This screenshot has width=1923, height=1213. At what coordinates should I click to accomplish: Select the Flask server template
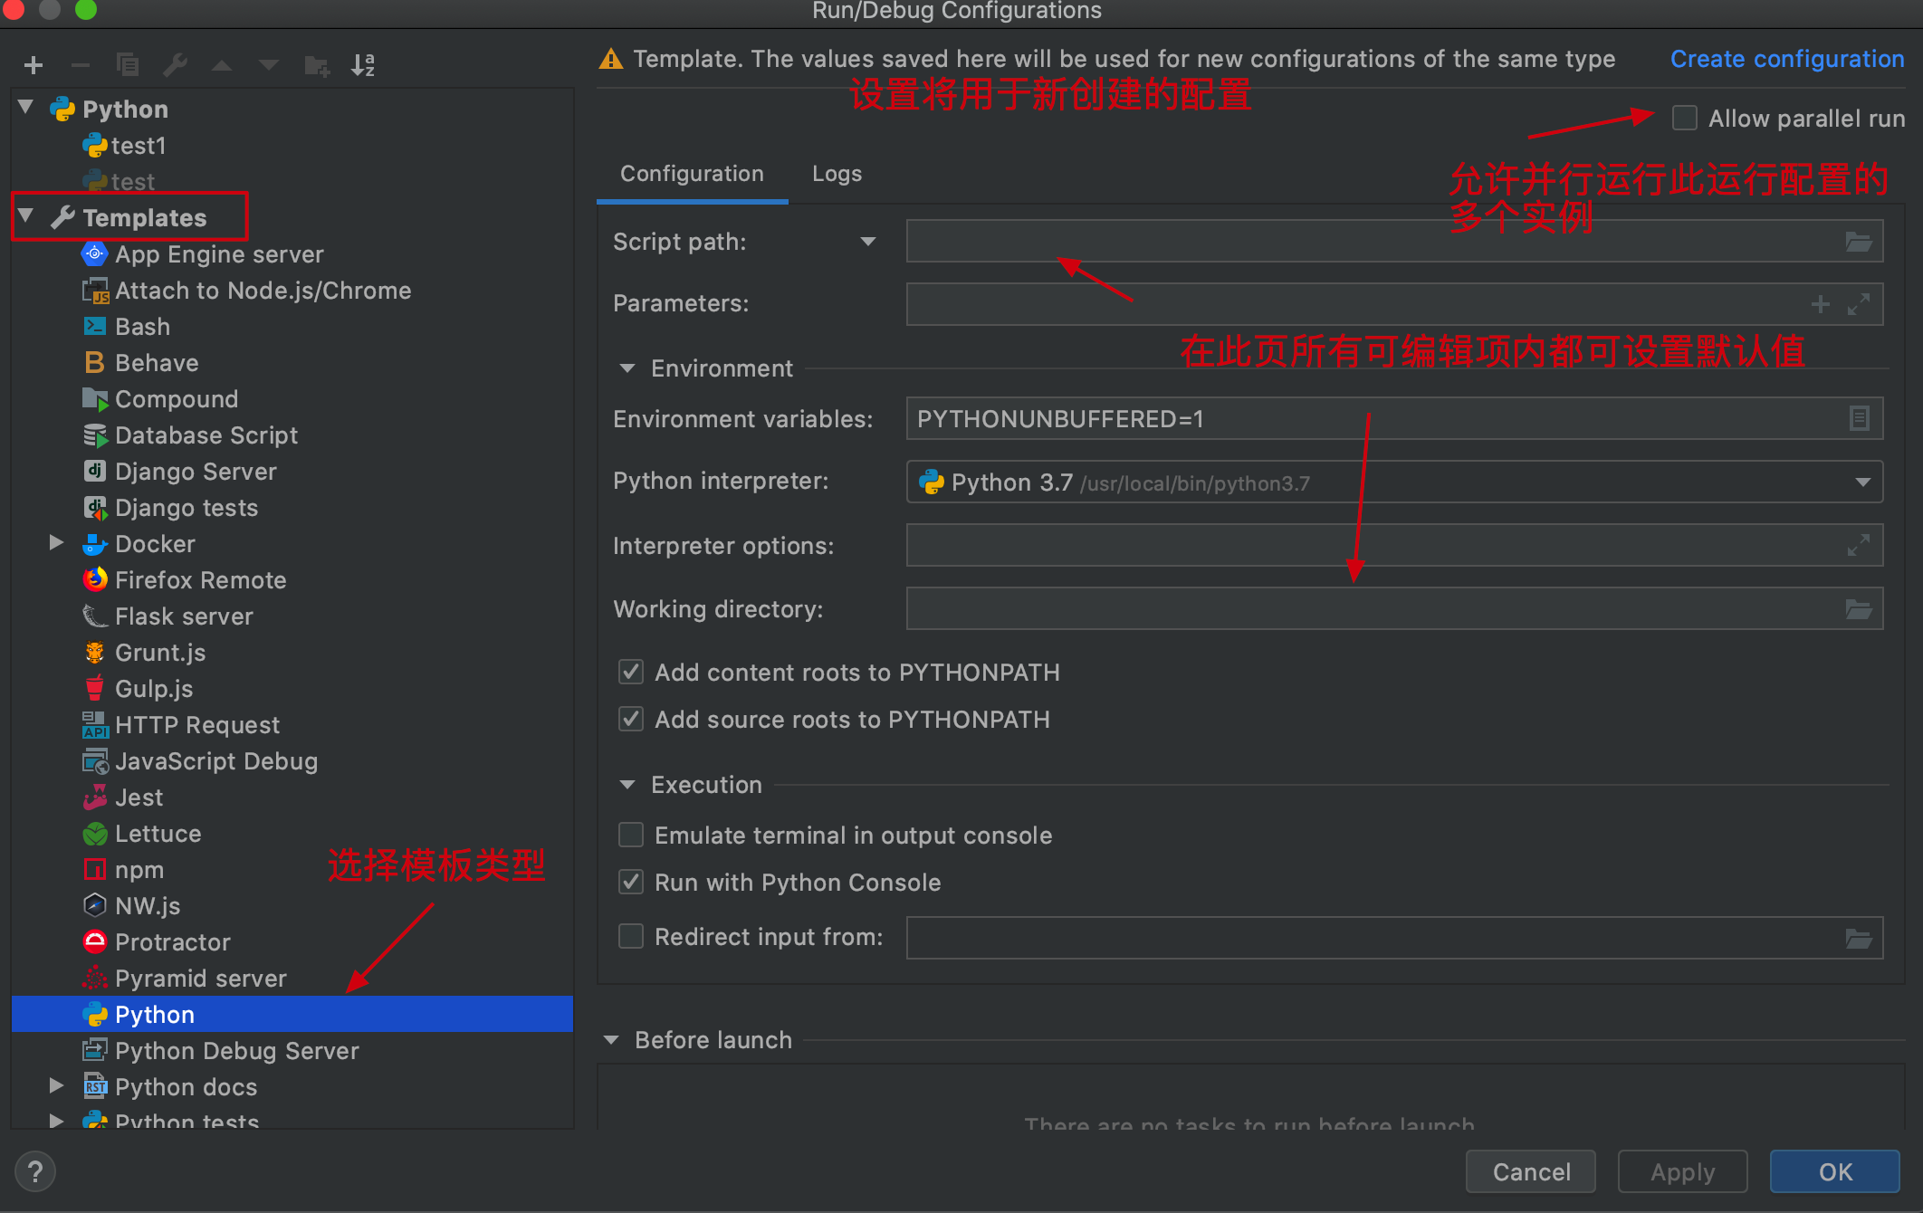coord(167,616)
